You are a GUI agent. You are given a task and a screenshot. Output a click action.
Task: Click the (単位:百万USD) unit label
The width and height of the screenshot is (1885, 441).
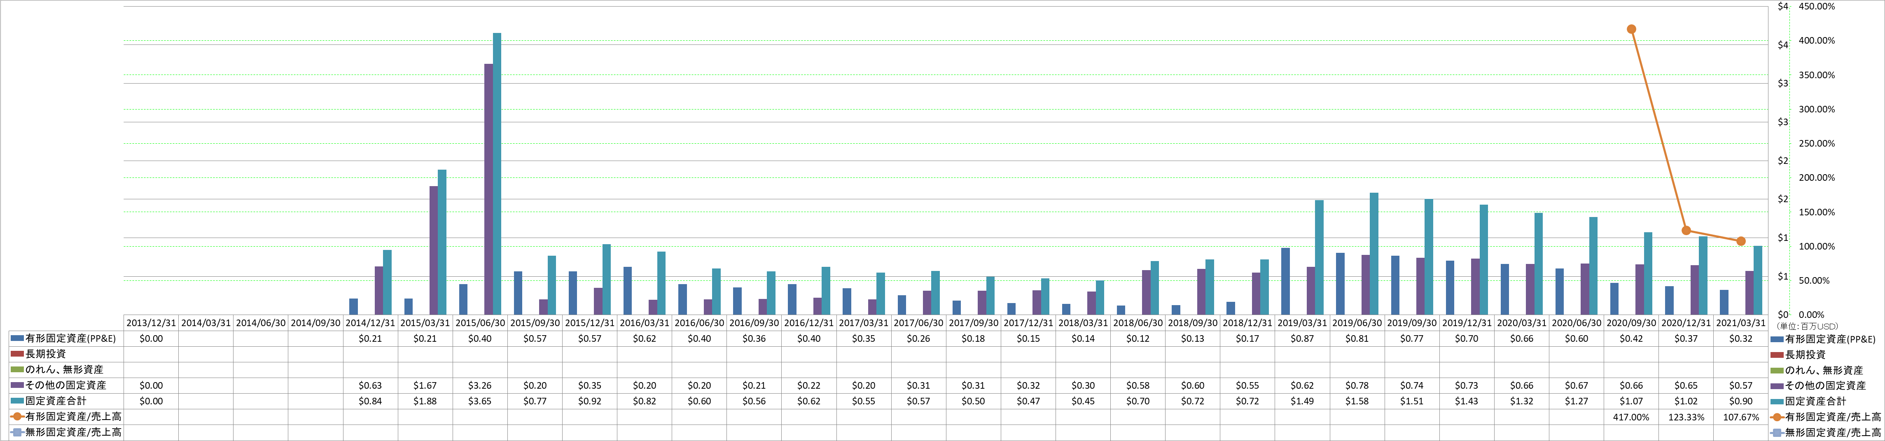pyautogui.click(x=1807, y=326)
